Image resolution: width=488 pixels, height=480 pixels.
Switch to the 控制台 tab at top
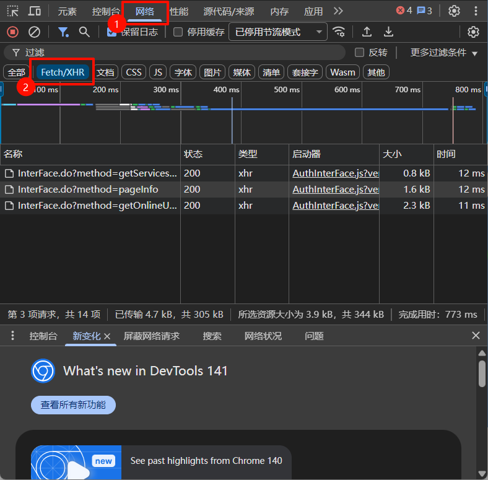[105, 11]
